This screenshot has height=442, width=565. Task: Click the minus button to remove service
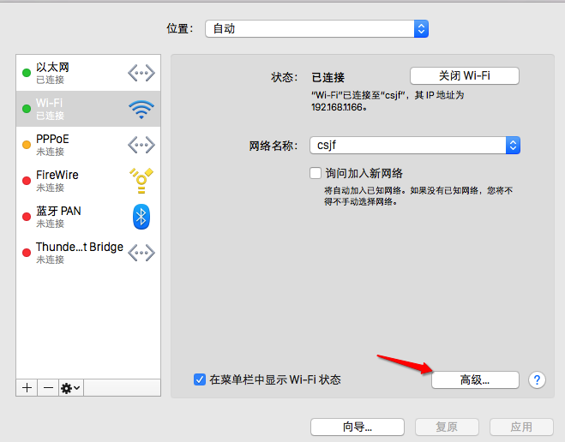pos(48,387)
